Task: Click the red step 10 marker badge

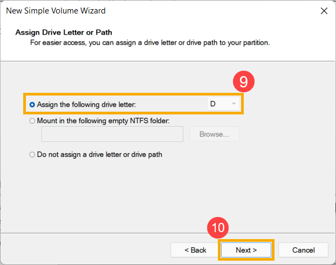Action: pos(218,228)
